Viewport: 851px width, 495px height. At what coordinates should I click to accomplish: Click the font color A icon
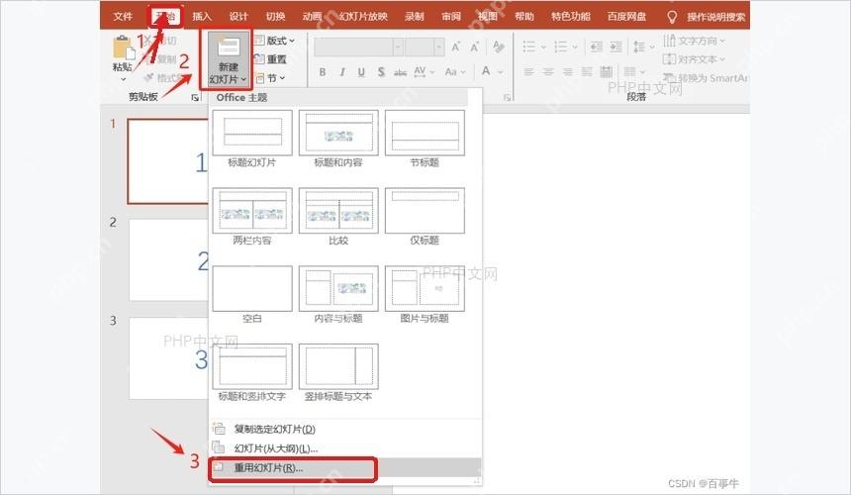tap(486, 71)
